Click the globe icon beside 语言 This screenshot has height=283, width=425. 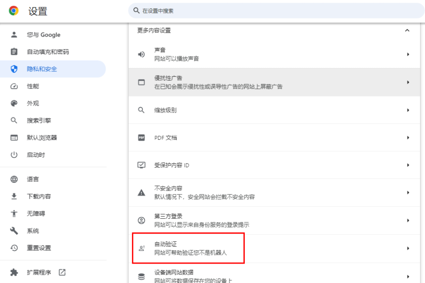(x=14, y=179)
